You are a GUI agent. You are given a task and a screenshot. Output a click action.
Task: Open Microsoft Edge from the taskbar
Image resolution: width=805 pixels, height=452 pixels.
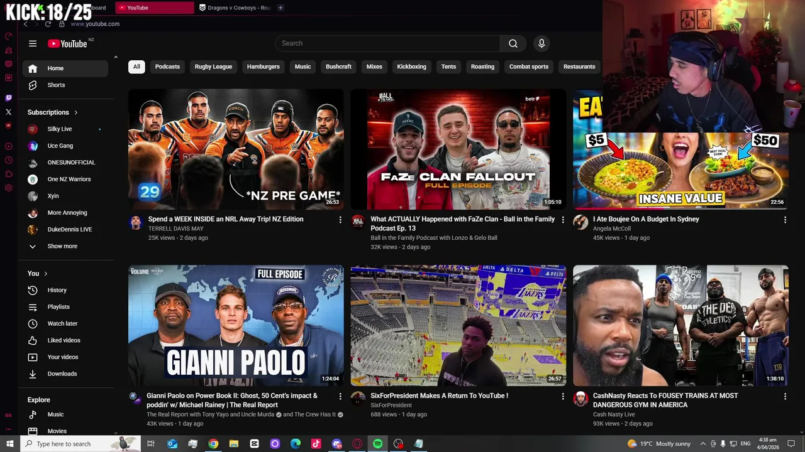click(296, 444)
